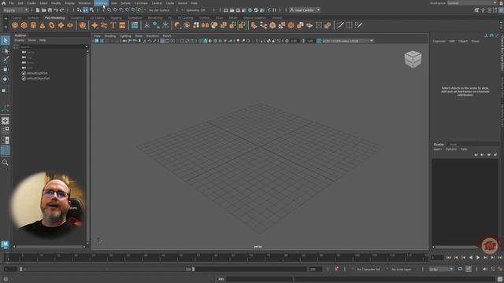Open the Layers menu in Layer Editor

point(438,149)
